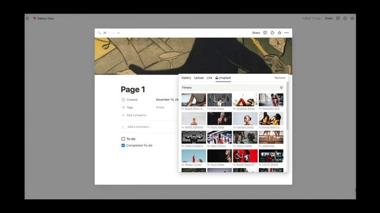Open Victor Freitas author link
The image size is (380, 213).
[x=244, y=146]
